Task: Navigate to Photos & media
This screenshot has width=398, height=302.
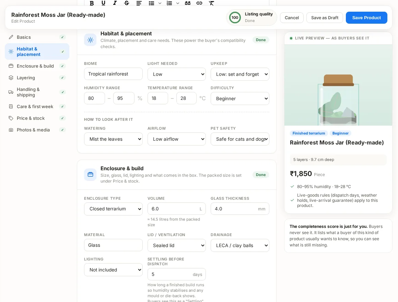Action: (x=37, y=130)
